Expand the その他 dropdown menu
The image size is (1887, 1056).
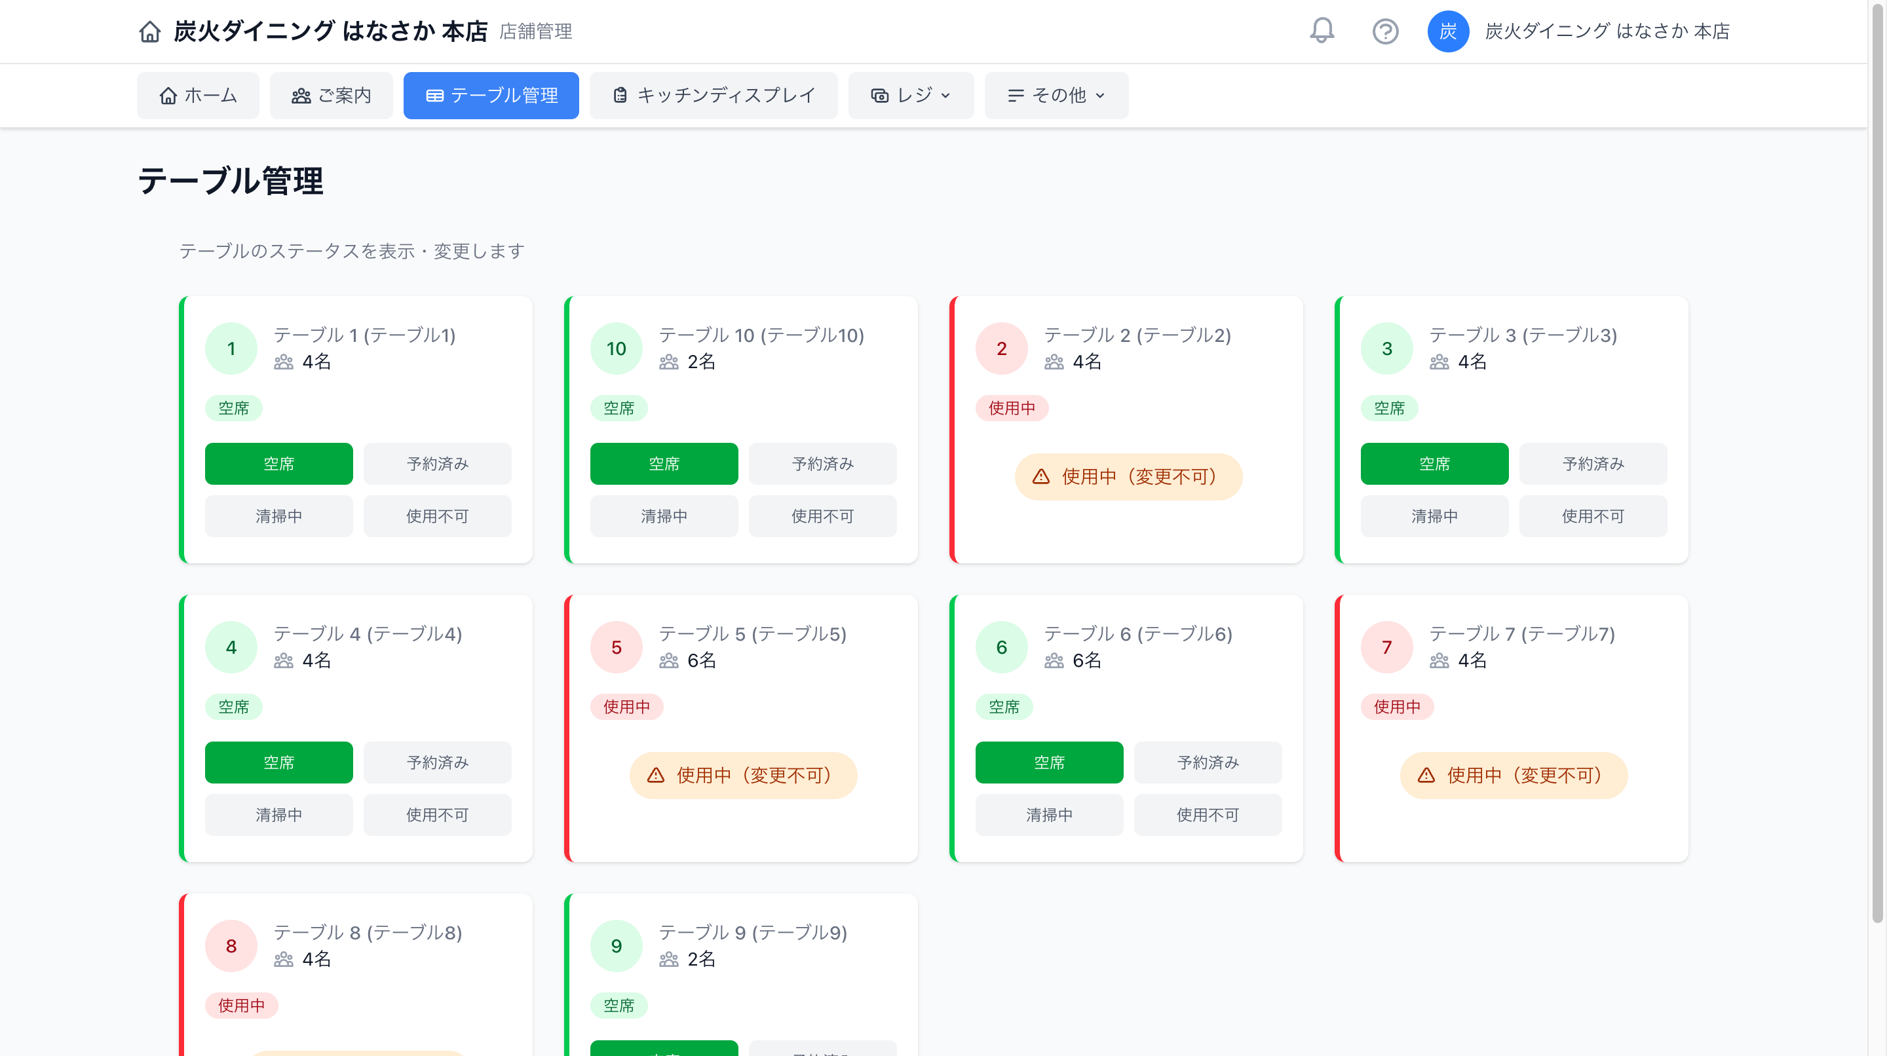tap(1056, 95)
